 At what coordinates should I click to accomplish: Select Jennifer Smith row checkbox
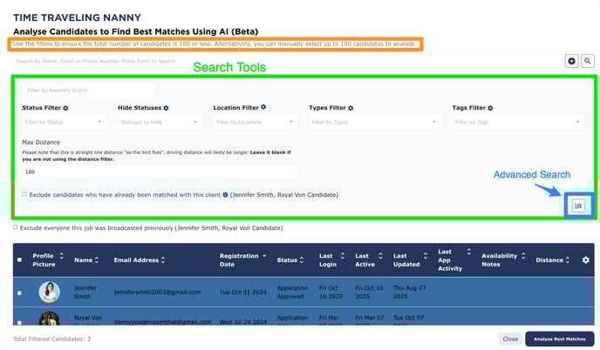(x=19, y=293)
